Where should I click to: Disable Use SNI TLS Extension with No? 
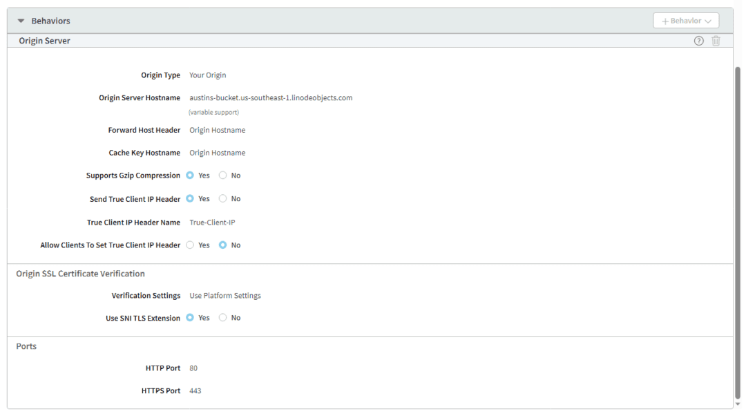pos(222,318)
